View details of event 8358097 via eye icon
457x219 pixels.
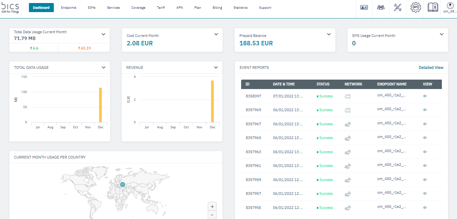point(424,96)
